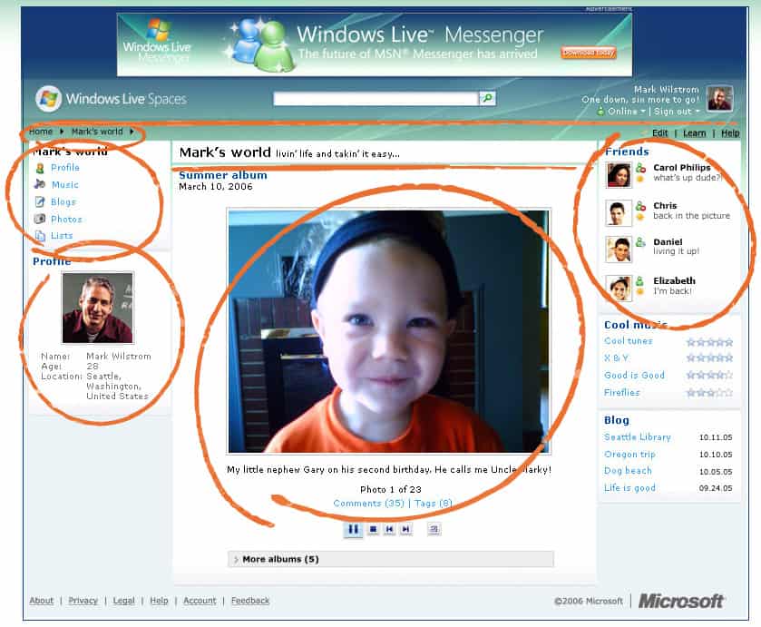Screen dimensions: 761x627
Task: Click Account footer link
Action: (200, 601)
